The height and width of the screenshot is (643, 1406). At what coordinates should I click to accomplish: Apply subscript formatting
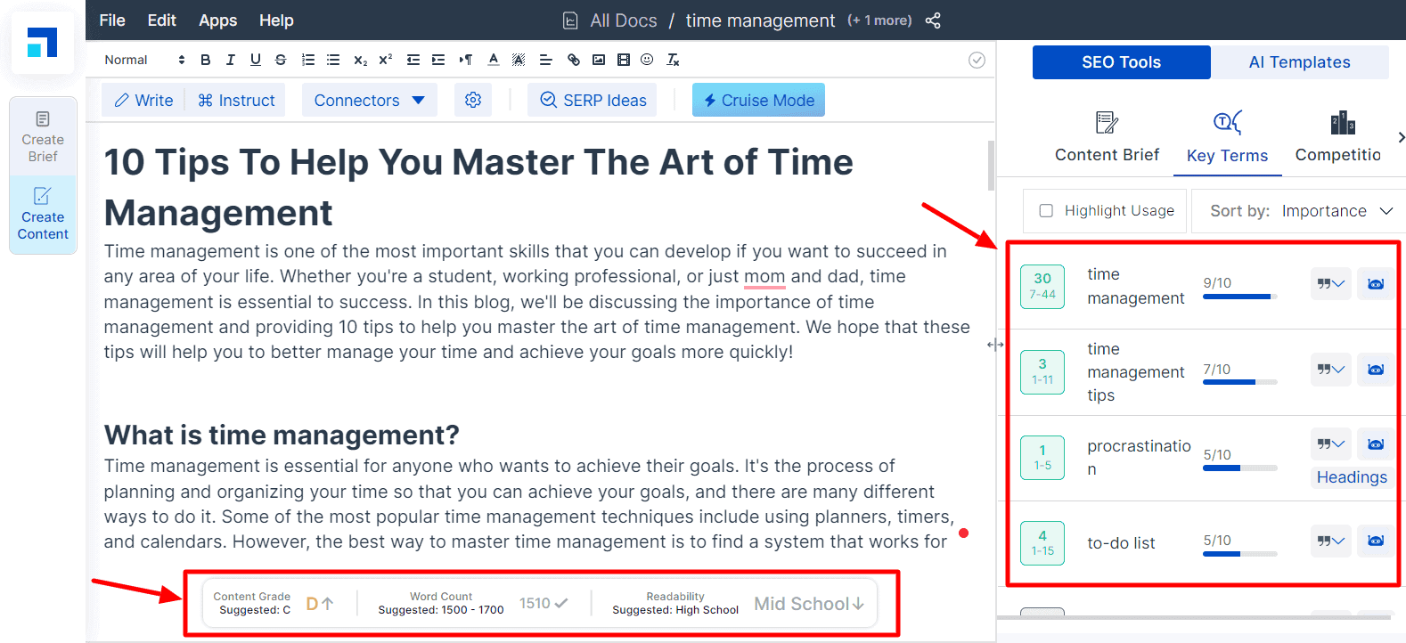(360, 60)
